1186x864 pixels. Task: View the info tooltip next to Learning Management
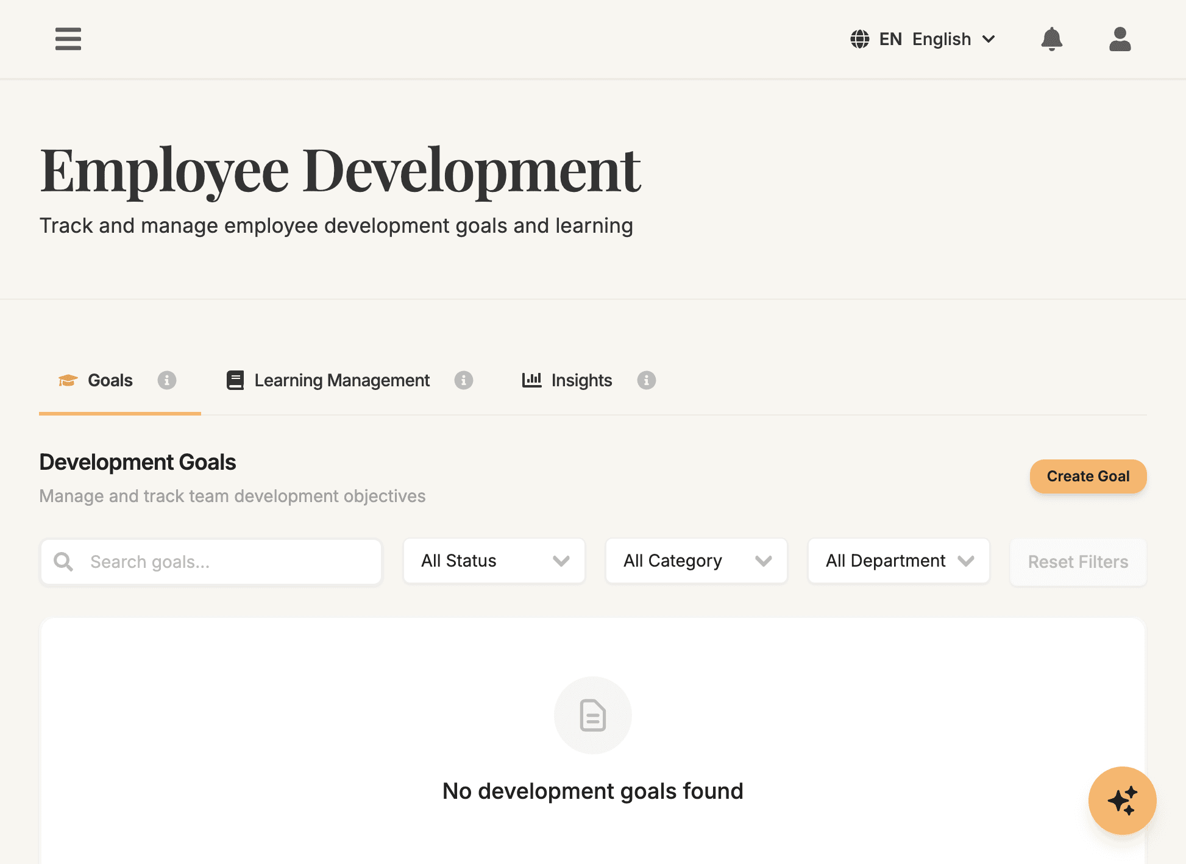[464, 380]
